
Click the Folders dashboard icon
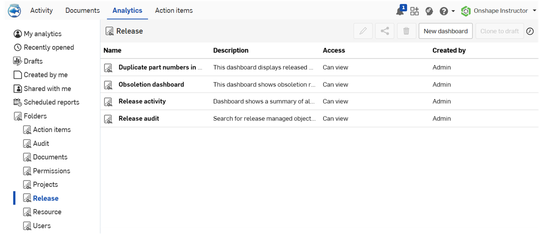pos(18,116)
